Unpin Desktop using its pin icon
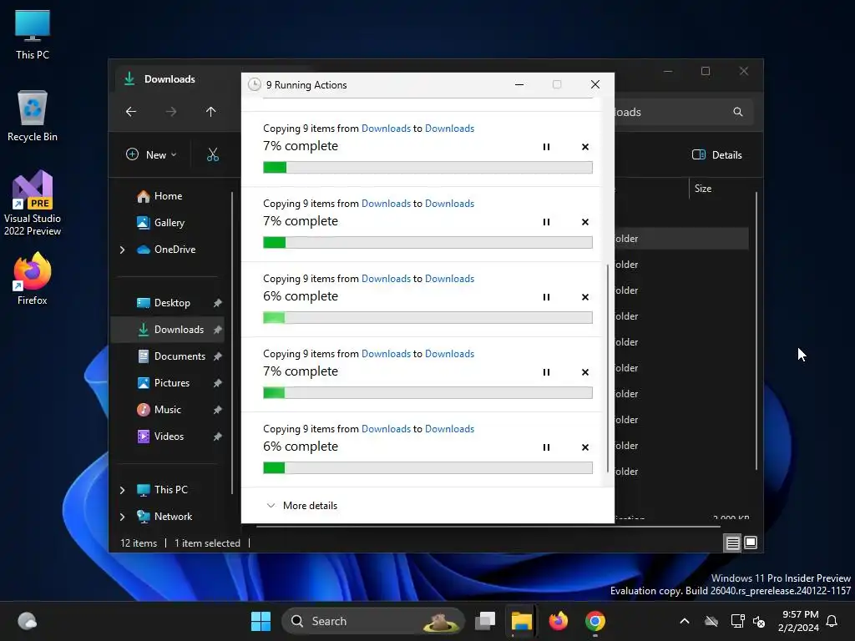The width and height of the screenshot is (855, 641). click(218, 303)
